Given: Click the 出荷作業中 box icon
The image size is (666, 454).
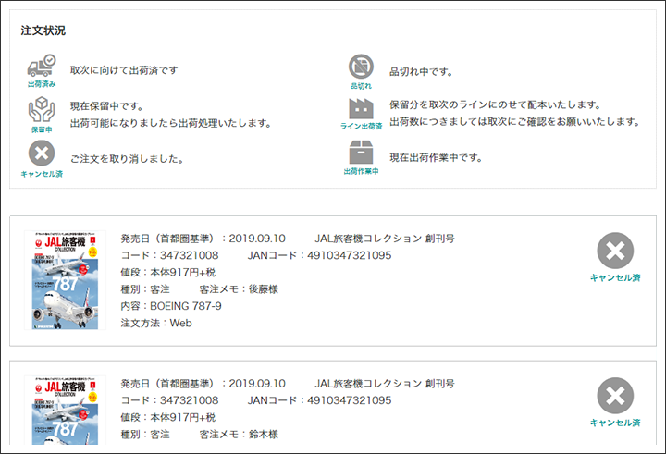Looking at the screenshot, I should click(361, 153).
